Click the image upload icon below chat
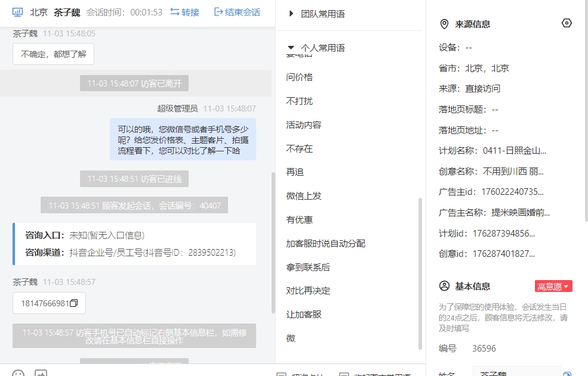The width and height of the screenshot is (588, 376). coord(41,373)
